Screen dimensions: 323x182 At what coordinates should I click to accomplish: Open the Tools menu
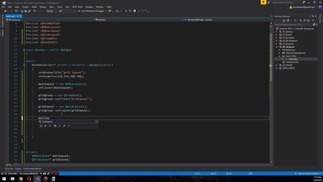click(x=60, y=7)
